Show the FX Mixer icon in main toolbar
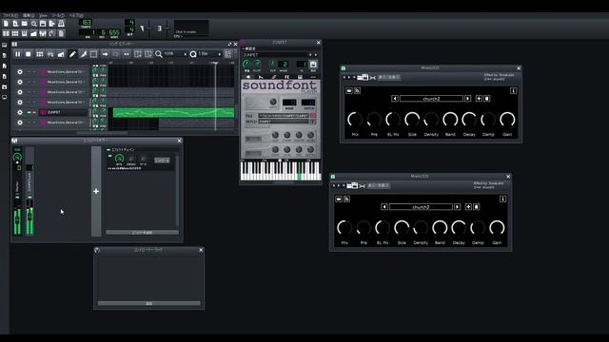 [43, 34]
